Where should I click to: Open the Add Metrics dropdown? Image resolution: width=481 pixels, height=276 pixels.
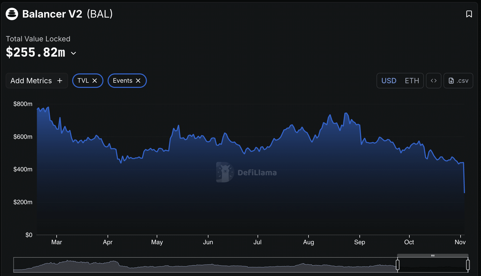[36, 81]
